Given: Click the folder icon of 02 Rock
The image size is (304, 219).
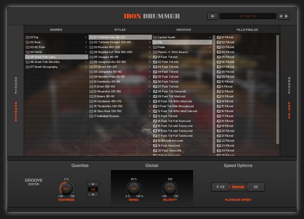Looking at the screenshot, I should [28, 42].
